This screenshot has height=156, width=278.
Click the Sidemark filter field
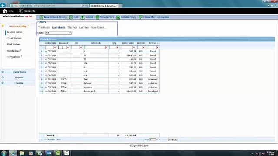tap(95, 47)
